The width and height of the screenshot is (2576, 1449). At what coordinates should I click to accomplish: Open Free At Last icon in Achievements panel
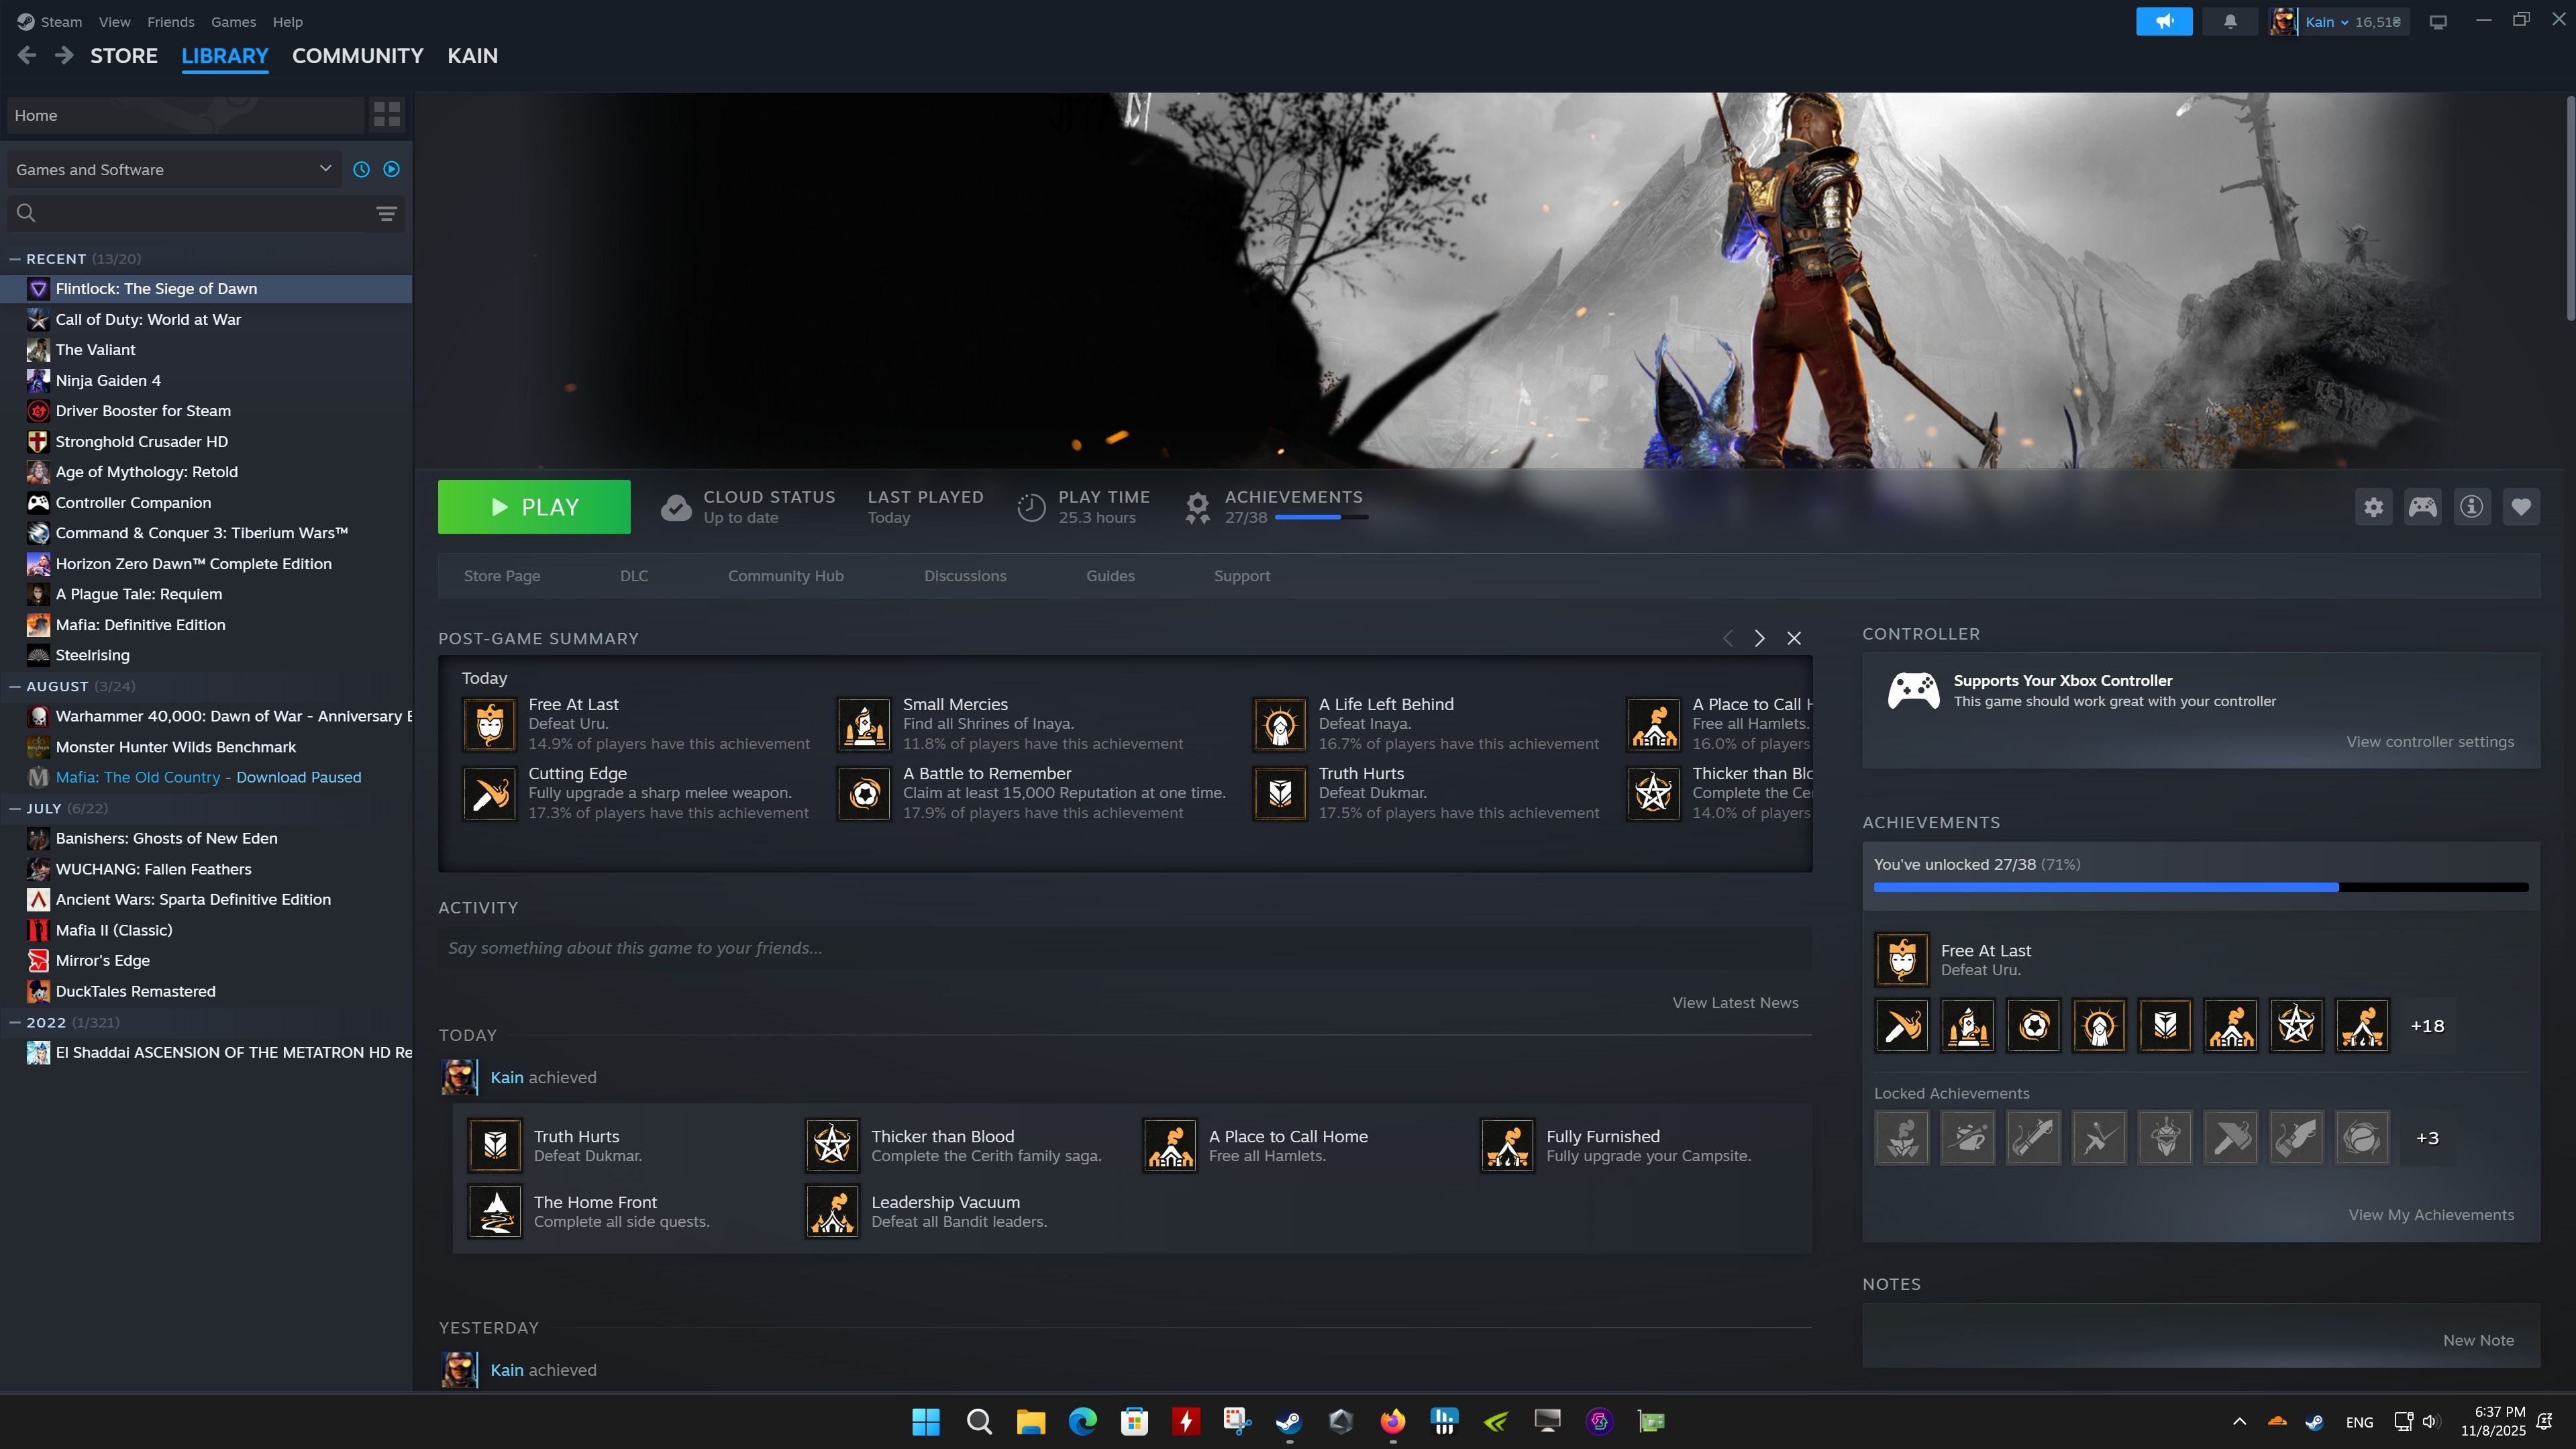(1902, 960)
